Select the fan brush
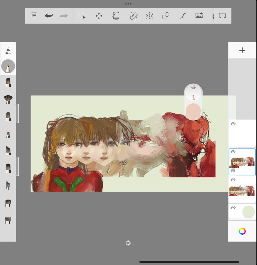This screenshot has width=257, height=265. point(8,99)
